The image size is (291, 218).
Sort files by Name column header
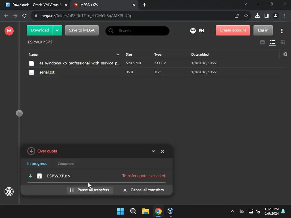point(33,54)
